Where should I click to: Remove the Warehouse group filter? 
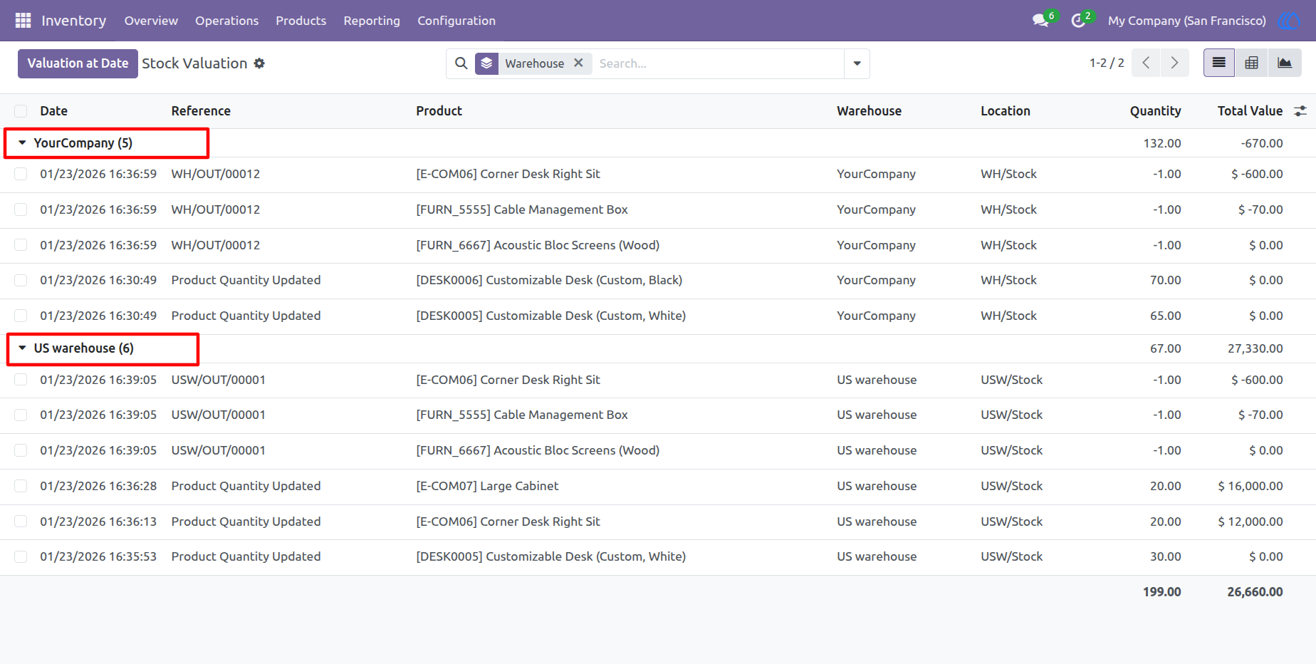(x=578, y=63)
